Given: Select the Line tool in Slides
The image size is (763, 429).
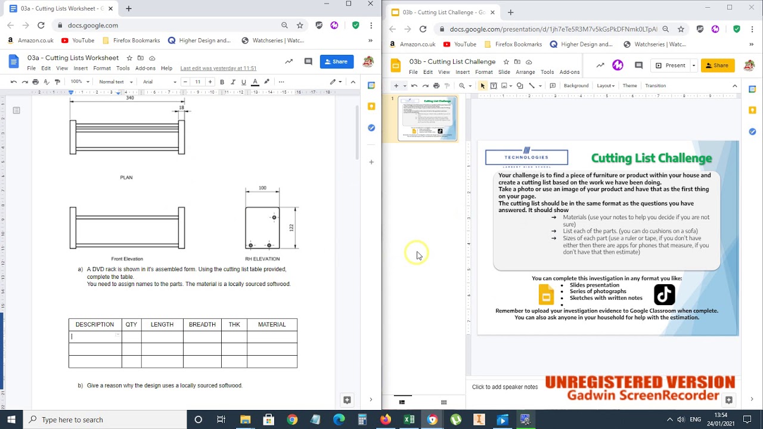Looking at the screenshot, I should [x=532, y=86].
